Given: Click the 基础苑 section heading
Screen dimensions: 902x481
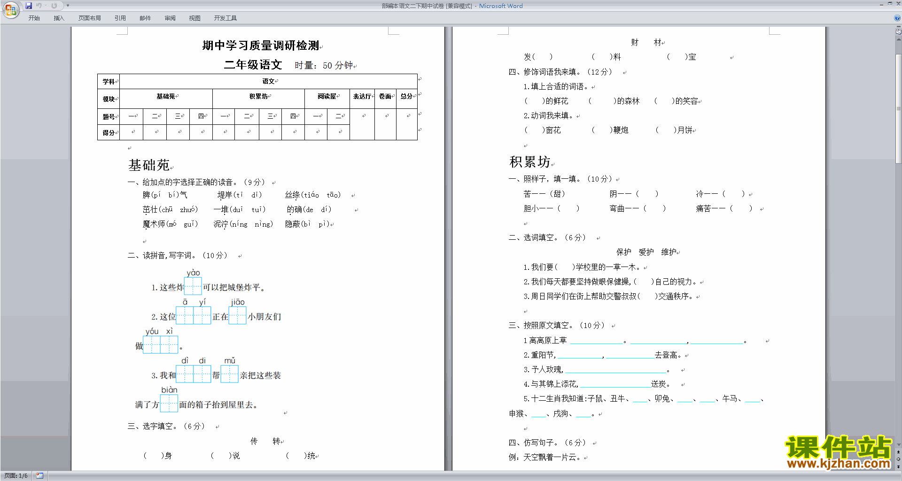Looking at the screenshot, I should (x=149, y=165).
